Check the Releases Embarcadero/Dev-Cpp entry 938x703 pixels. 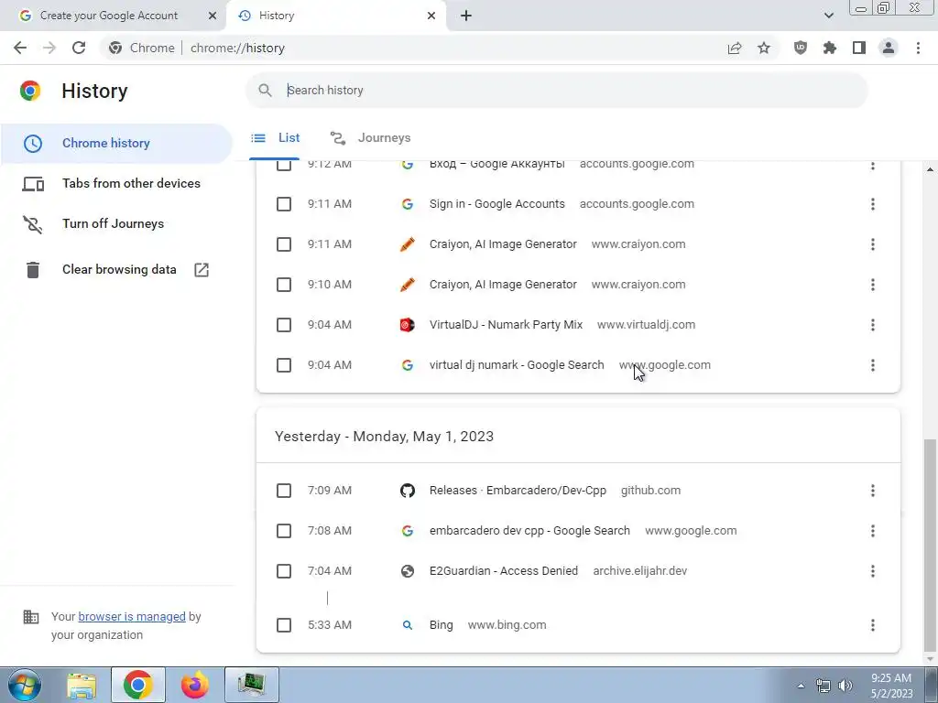click(x=284, y=491)
